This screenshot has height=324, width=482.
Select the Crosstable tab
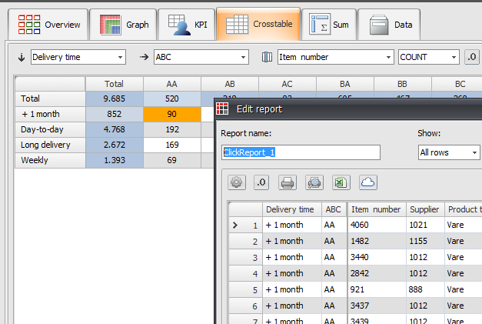[258, 24]
